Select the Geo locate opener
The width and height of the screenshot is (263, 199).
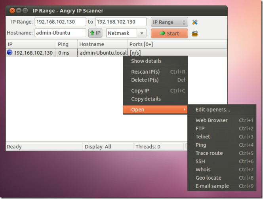click(x=222, y=178)
